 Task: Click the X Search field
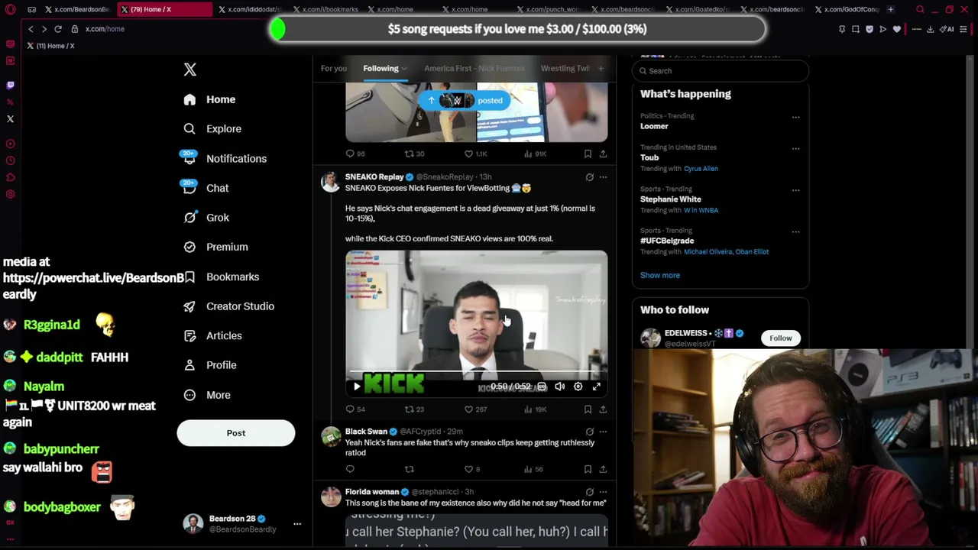pyautogui.click(x=721, y=71)
